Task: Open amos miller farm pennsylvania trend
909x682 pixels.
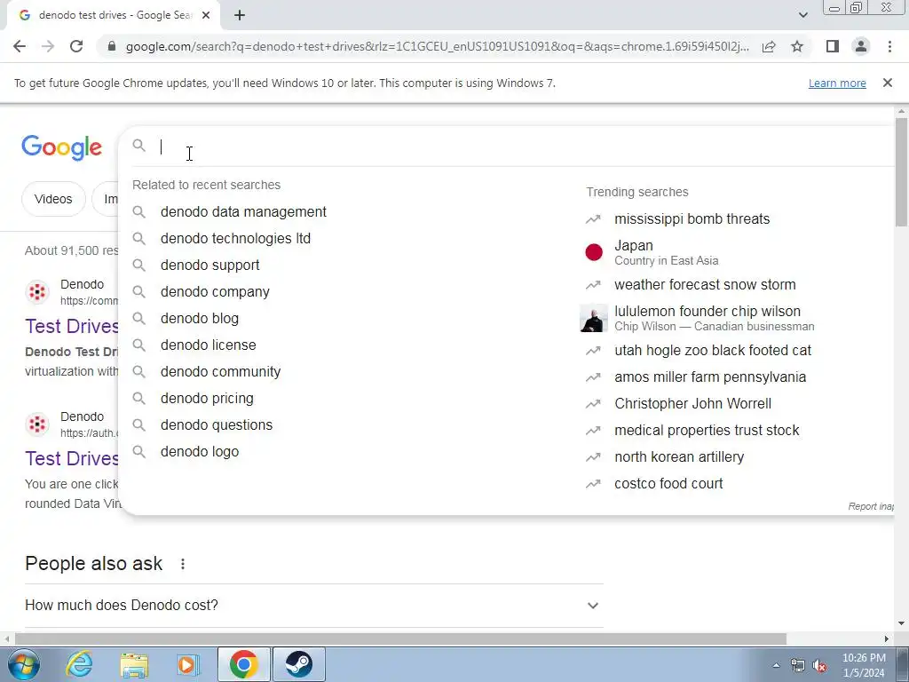Action: click(x=710, y=377)
